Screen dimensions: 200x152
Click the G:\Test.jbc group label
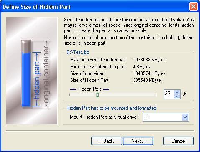pyautogui.click(x=78, y=52)
